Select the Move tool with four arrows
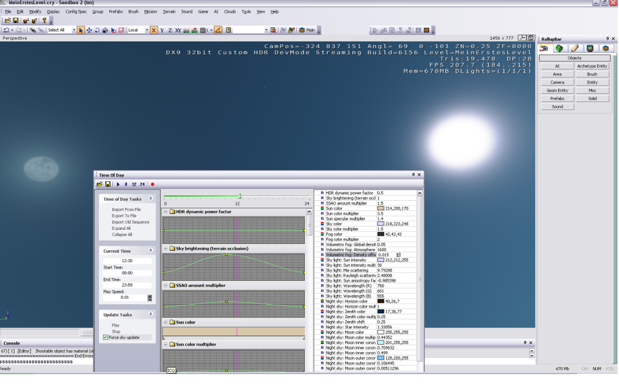This screenshot has width=619, height=387. (89, 30)
